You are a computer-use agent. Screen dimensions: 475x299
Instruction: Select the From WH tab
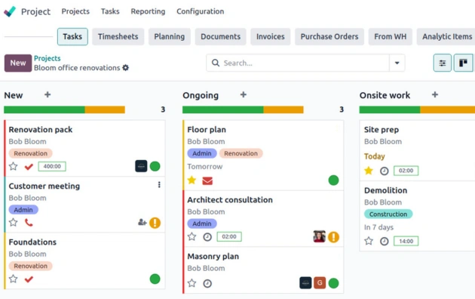(391, 37)
